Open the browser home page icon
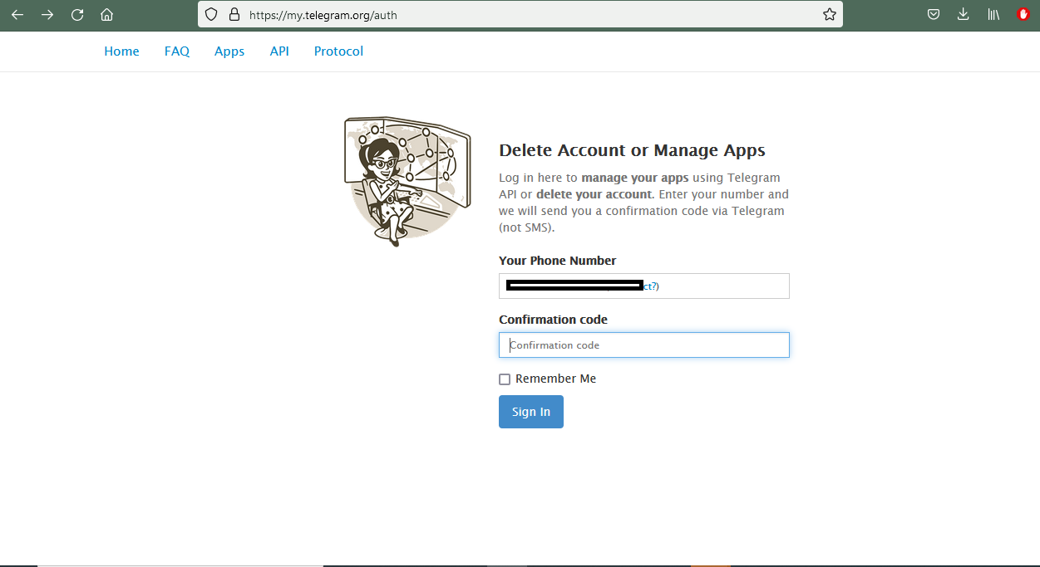This screenshot has width=1040, height=567. [106, 14]
